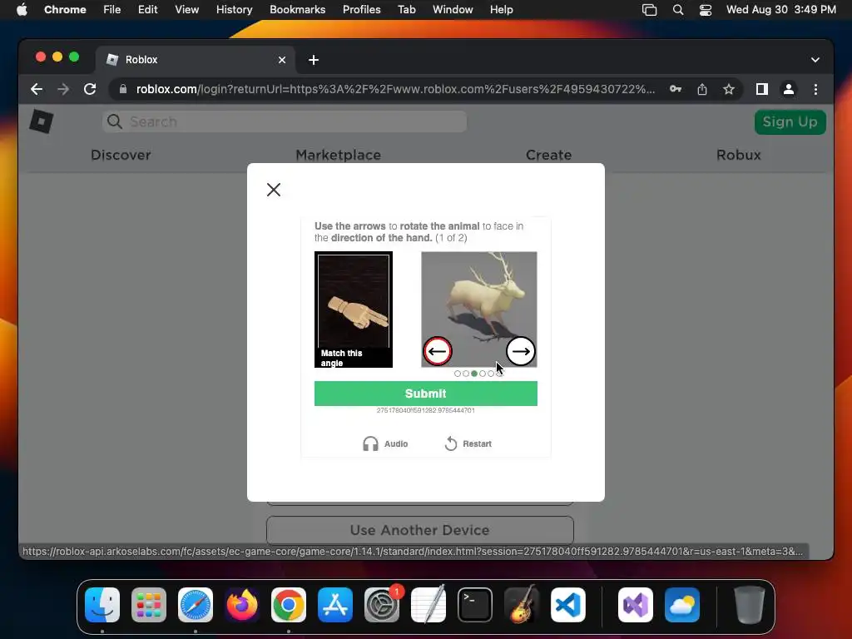This screenshot has height=639, width=852.
Task: Open Chrome from the dock
Action: (x=289, y=605)
